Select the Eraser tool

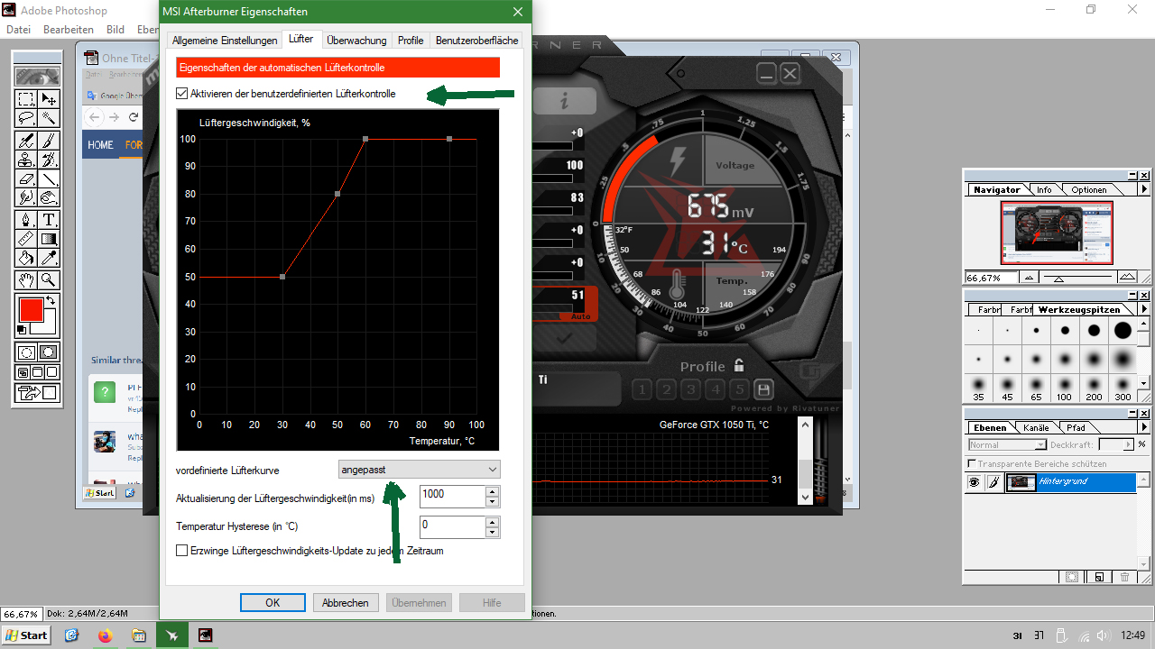click(x=26, y=178)
